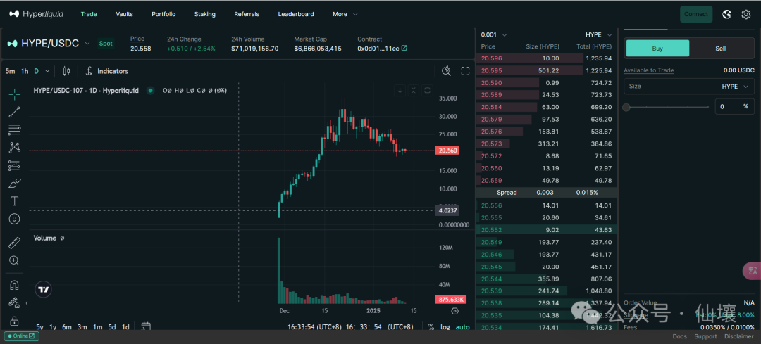Open the order book HYPE unit dropdown
The image size is (761, 344).
(599, 35)
